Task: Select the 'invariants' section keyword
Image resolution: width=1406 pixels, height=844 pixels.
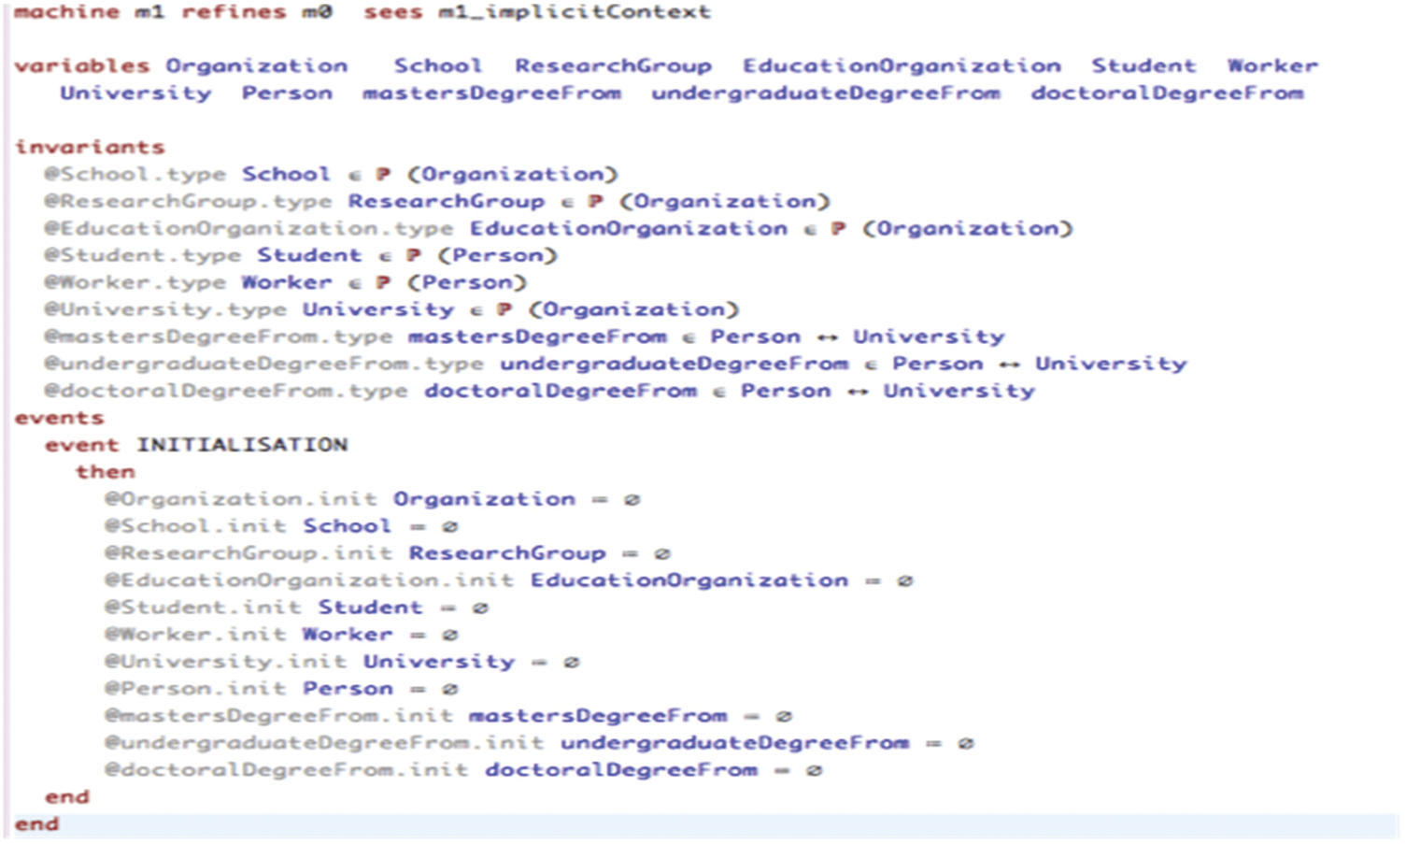Action: coord(90,148)
